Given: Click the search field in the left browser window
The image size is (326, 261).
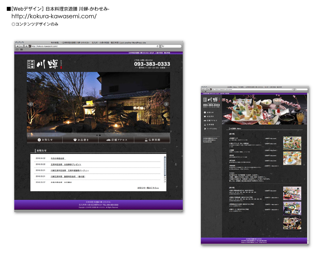Looking at the screenshot, I should pyautogui.click(x=171, y=46).
